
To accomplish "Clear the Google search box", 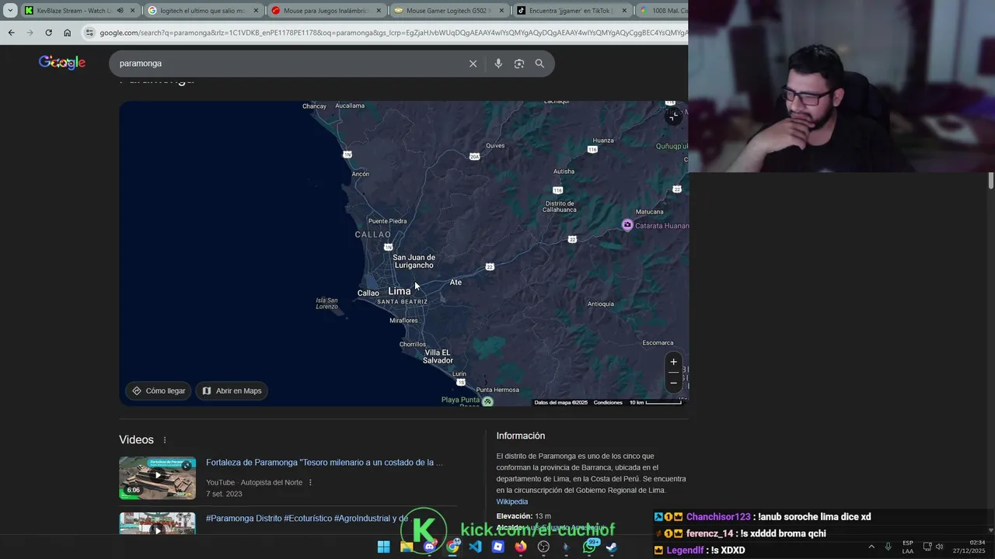I will click(x=473, y=64).
